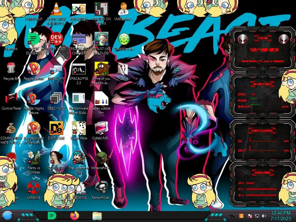Click the right alien head in Time gadget
This screenshot has width=296, height=222.
pos(284,39)
